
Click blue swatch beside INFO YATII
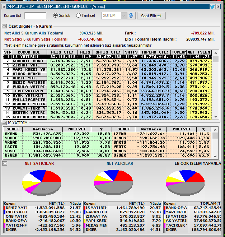coord(5,212)
